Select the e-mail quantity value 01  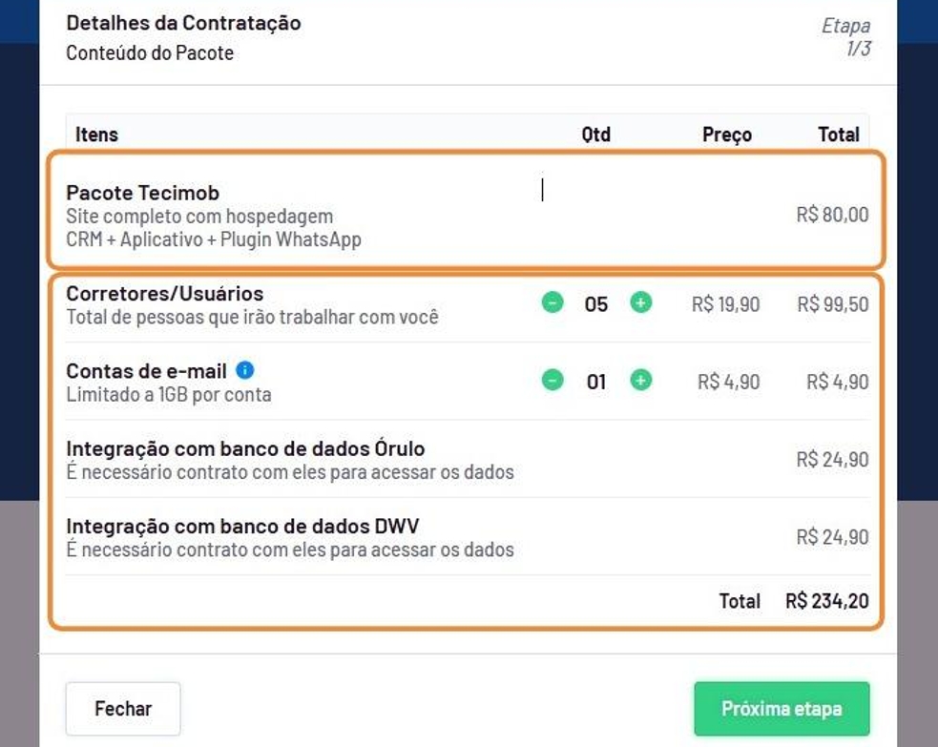(x=596, y=383)
